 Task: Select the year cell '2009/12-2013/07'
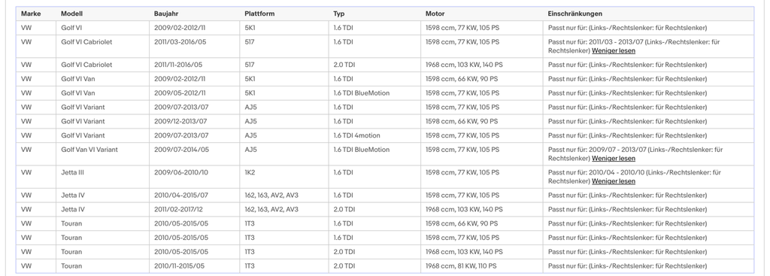pos(180,121)
